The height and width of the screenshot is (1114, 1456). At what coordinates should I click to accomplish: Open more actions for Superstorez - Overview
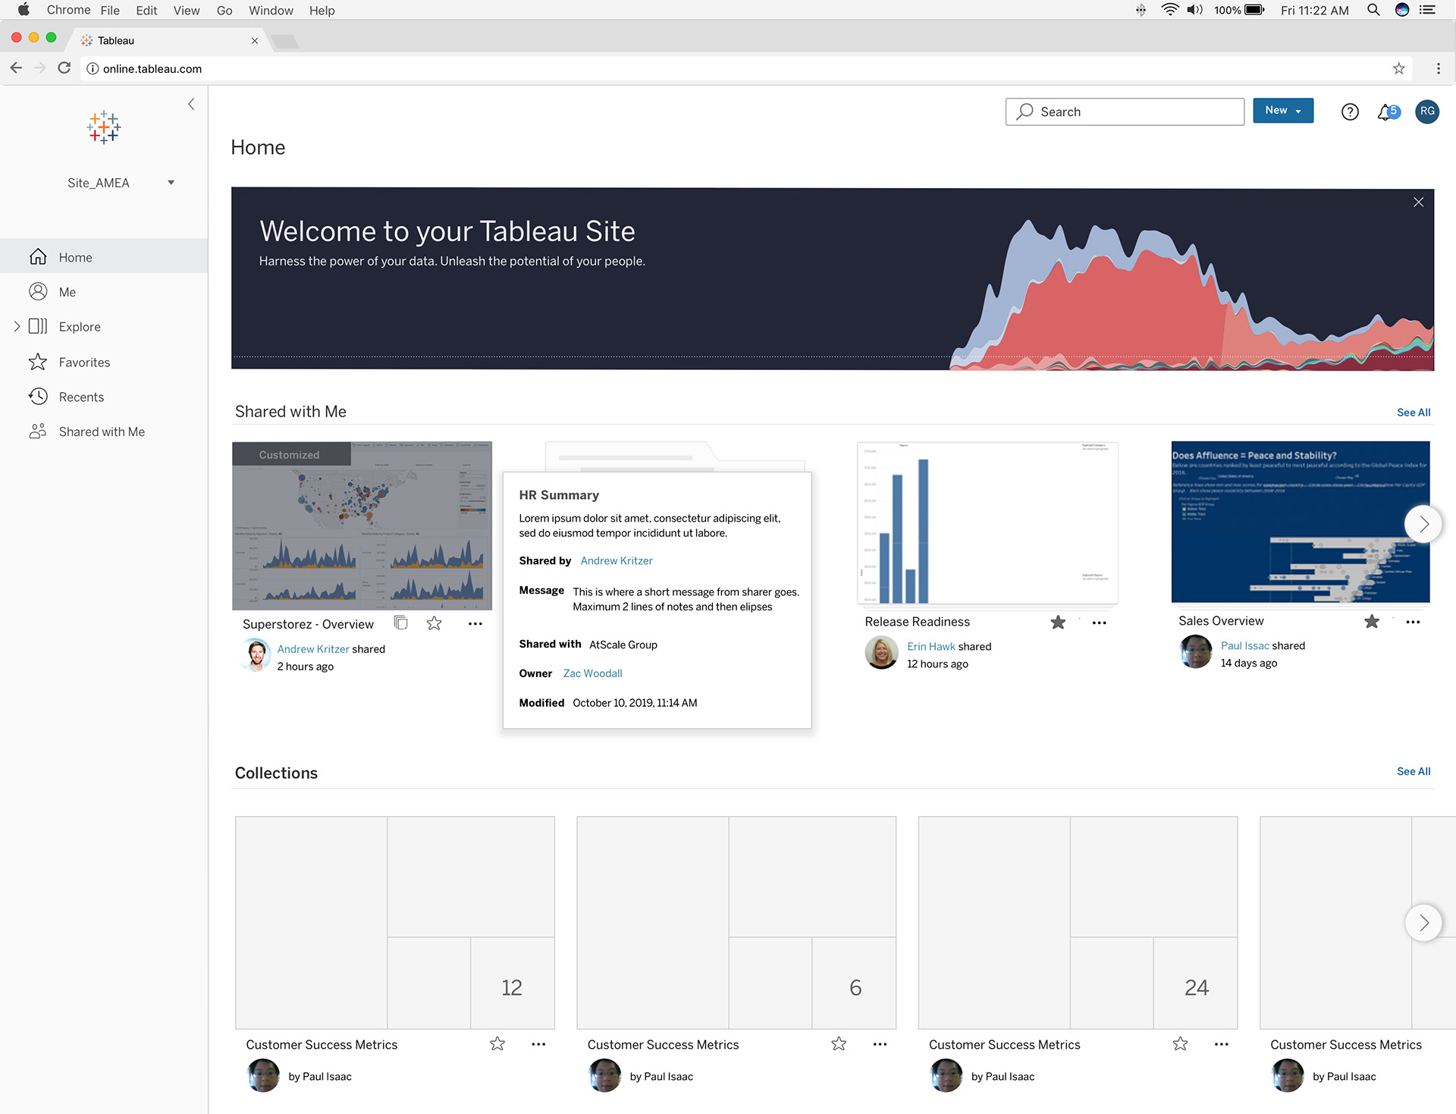475,624
